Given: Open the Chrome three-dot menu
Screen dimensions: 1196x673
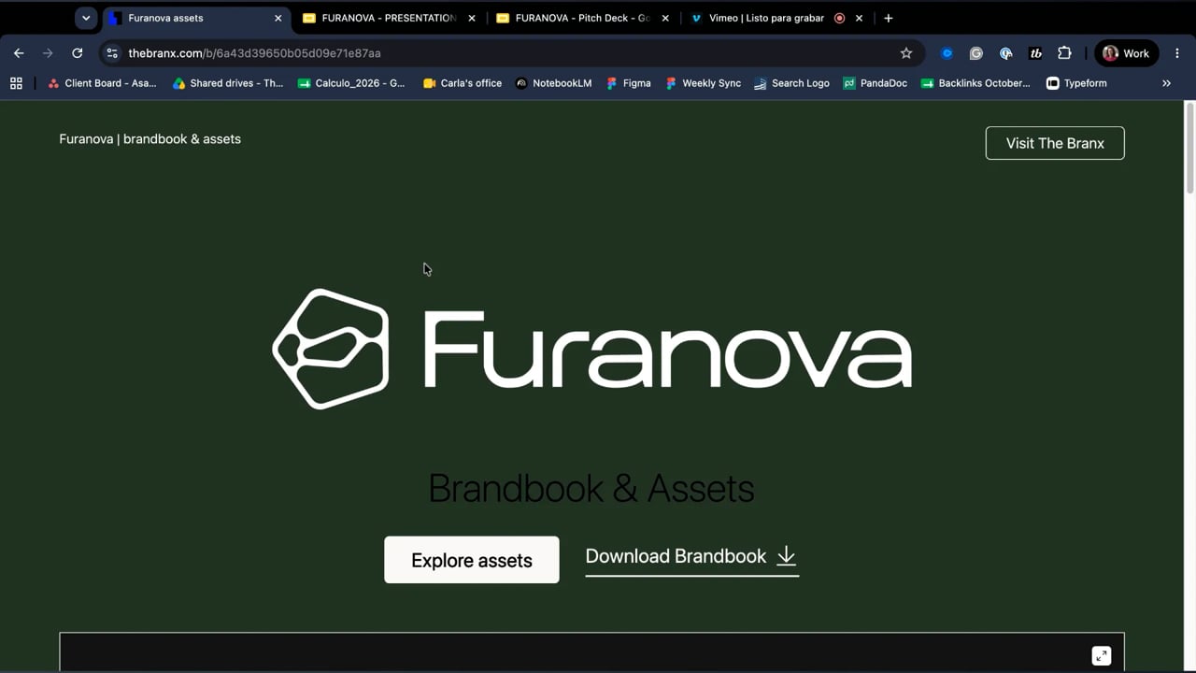Looking at the screenshot, I should (x=1177, y=53).
